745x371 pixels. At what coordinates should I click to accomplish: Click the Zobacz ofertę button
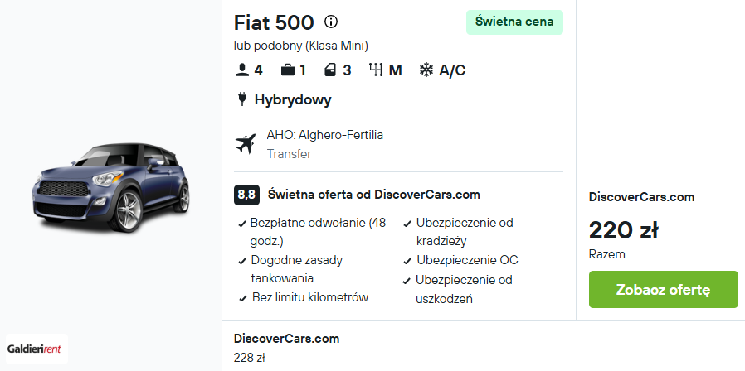(x=663, y=289)
